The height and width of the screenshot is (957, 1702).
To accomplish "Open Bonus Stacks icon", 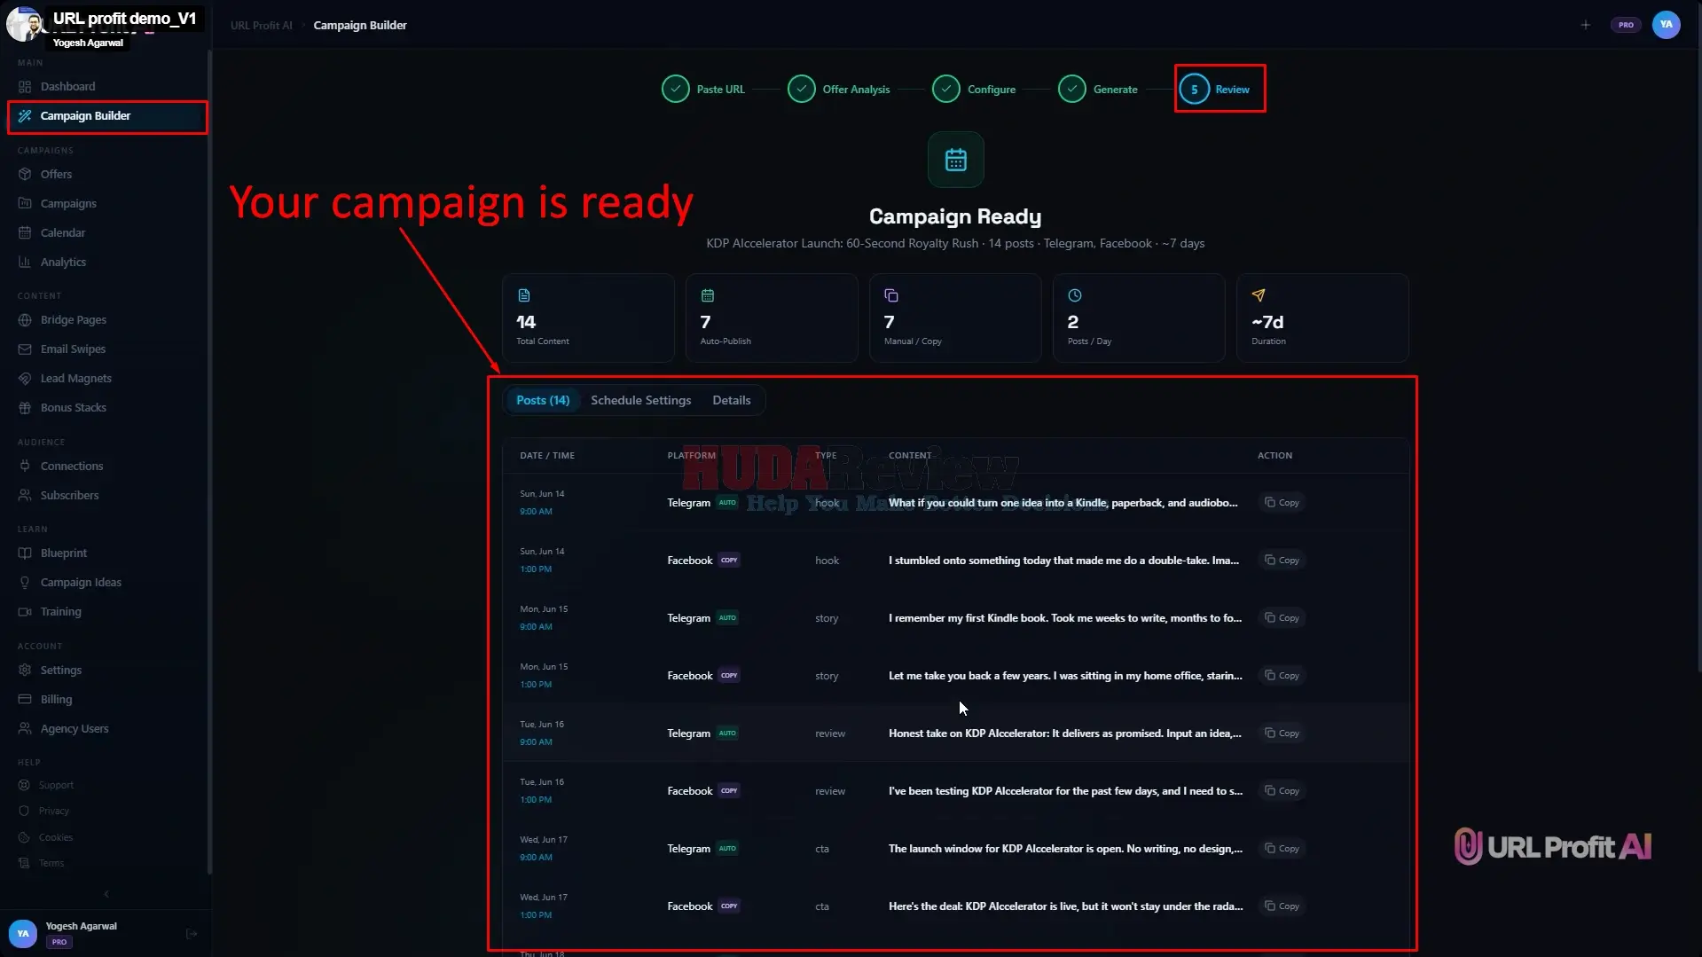I will 25,407.
